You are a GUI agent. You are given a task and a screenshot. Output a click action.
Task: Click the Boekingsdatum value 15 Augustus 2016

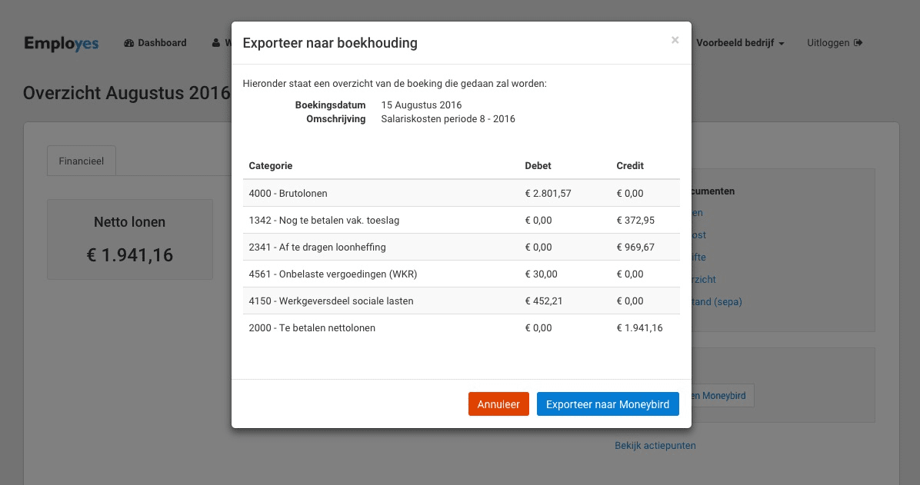coord(422,105)
